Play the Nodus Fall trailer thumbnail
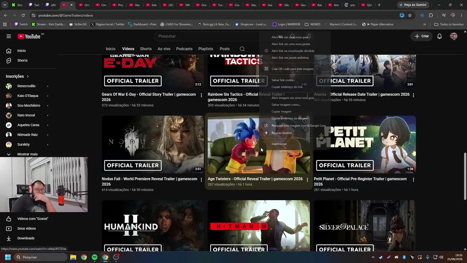 [x=153, y=145]
